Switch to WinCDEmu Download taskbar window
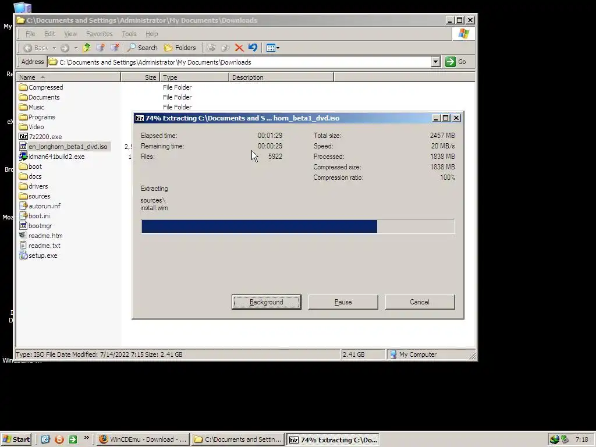The height and width of the screenshot is (447, 596). [x=143, y=439]
